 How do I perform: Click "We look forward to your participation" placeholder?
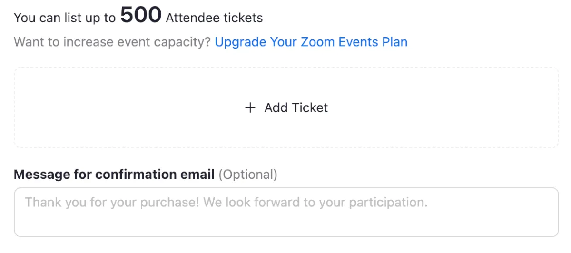tap(315, 203)
